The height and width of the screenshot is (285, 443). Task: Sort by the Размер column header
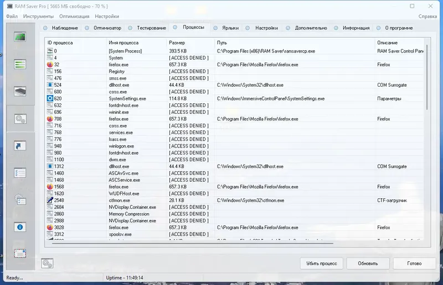tap(190, 43)
